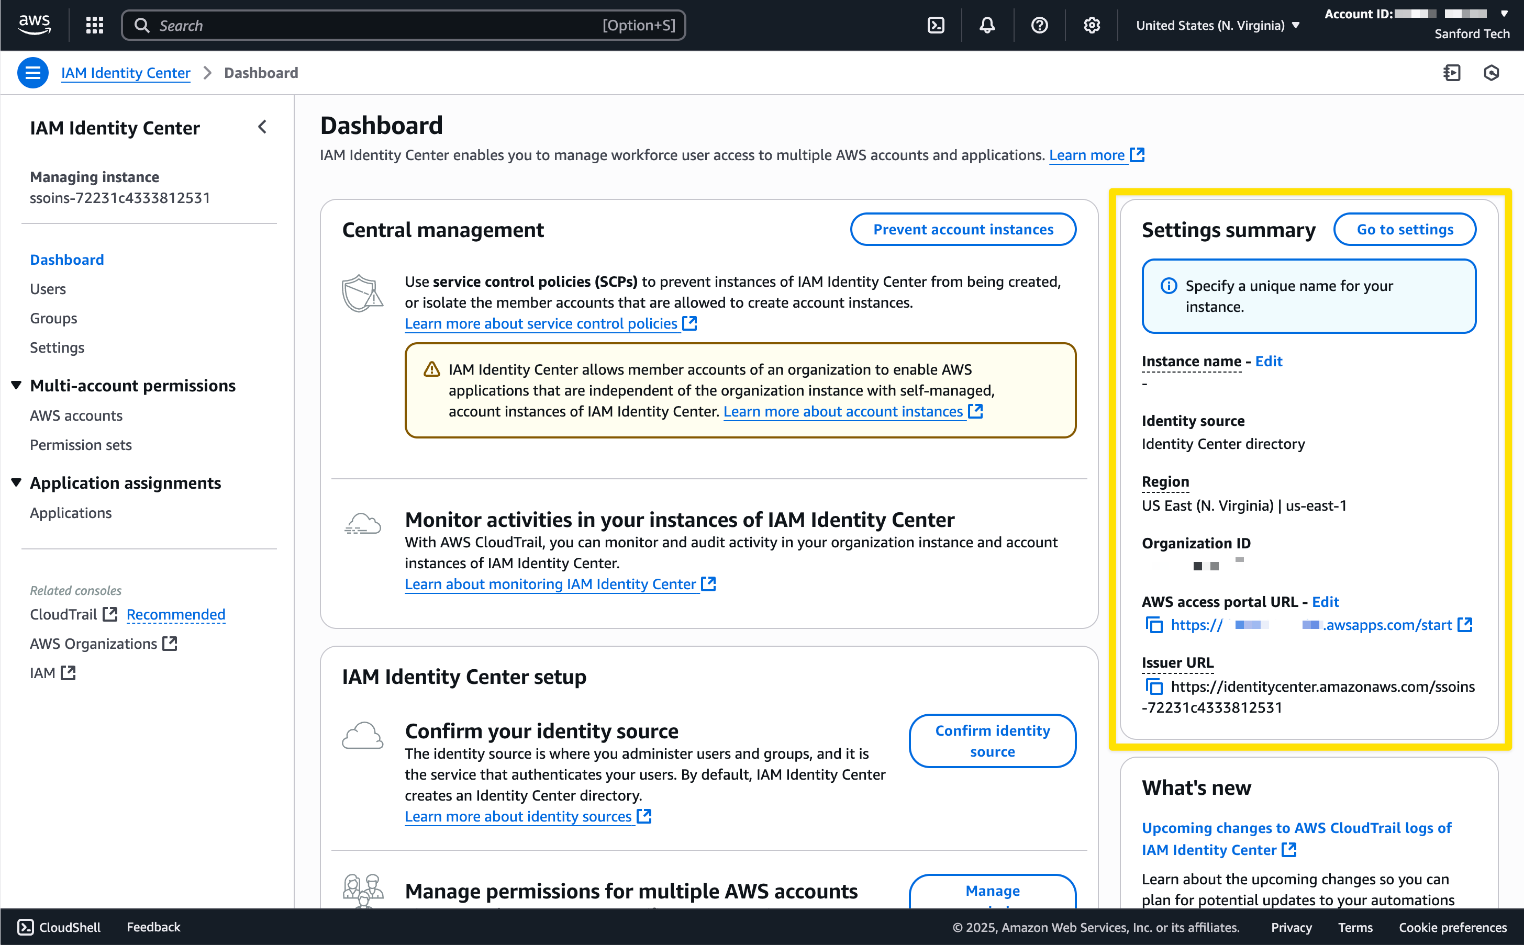Click Go to settings button

(x=1404, y=229)
